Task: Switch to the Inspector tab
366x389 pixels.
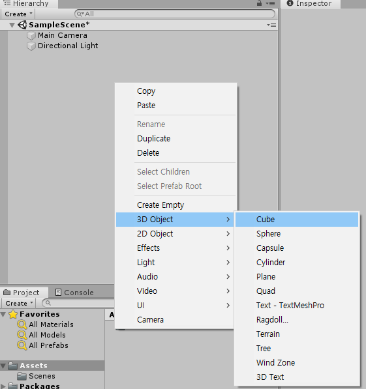Action: pyautogui.click(x=311, y=4)
